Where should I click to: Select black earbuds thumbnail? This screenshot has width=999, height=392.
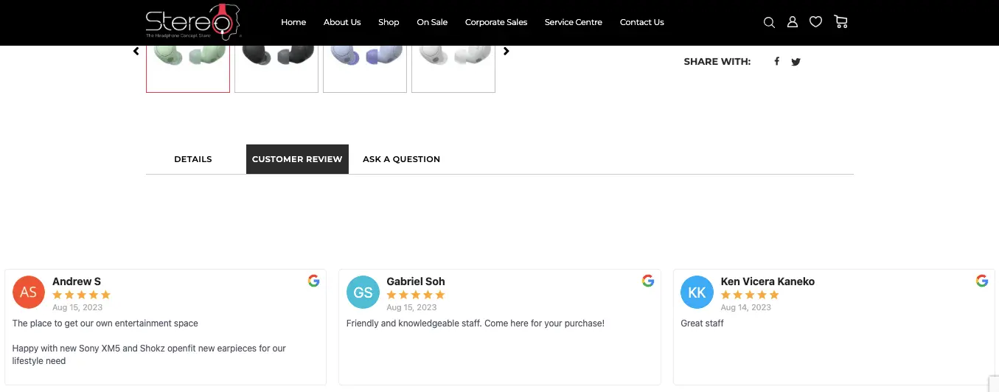coord(276,69)
